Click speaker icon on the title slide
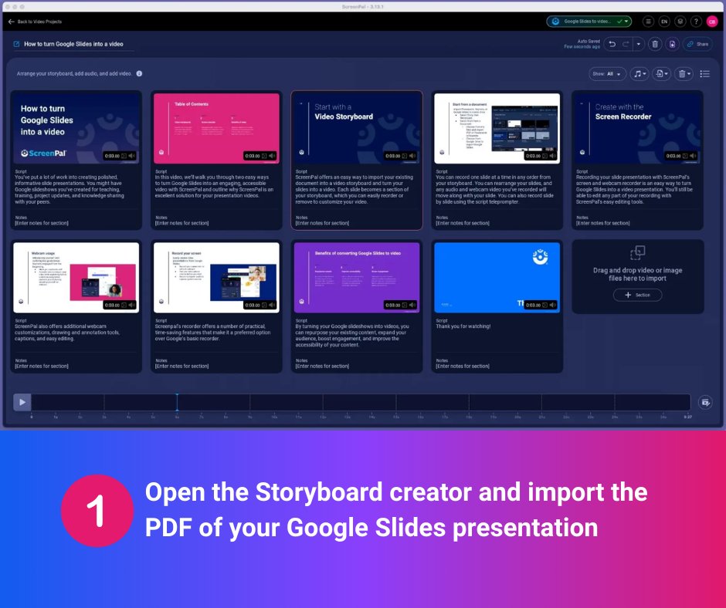 tap(132, 156)
